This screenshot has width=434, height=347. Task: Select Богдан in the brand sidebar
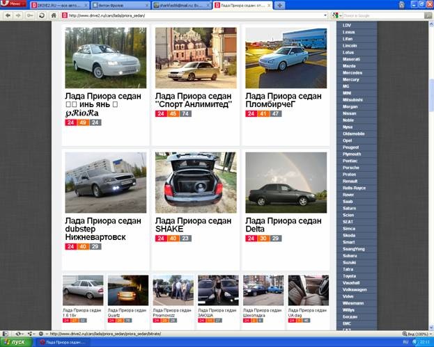point(350,316)
